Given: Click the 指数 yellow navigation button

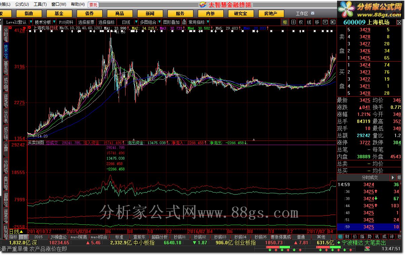Looking at the screenshot, I should tap(29, 13).
